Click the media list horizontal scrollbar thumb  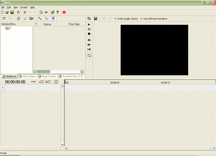44,71
